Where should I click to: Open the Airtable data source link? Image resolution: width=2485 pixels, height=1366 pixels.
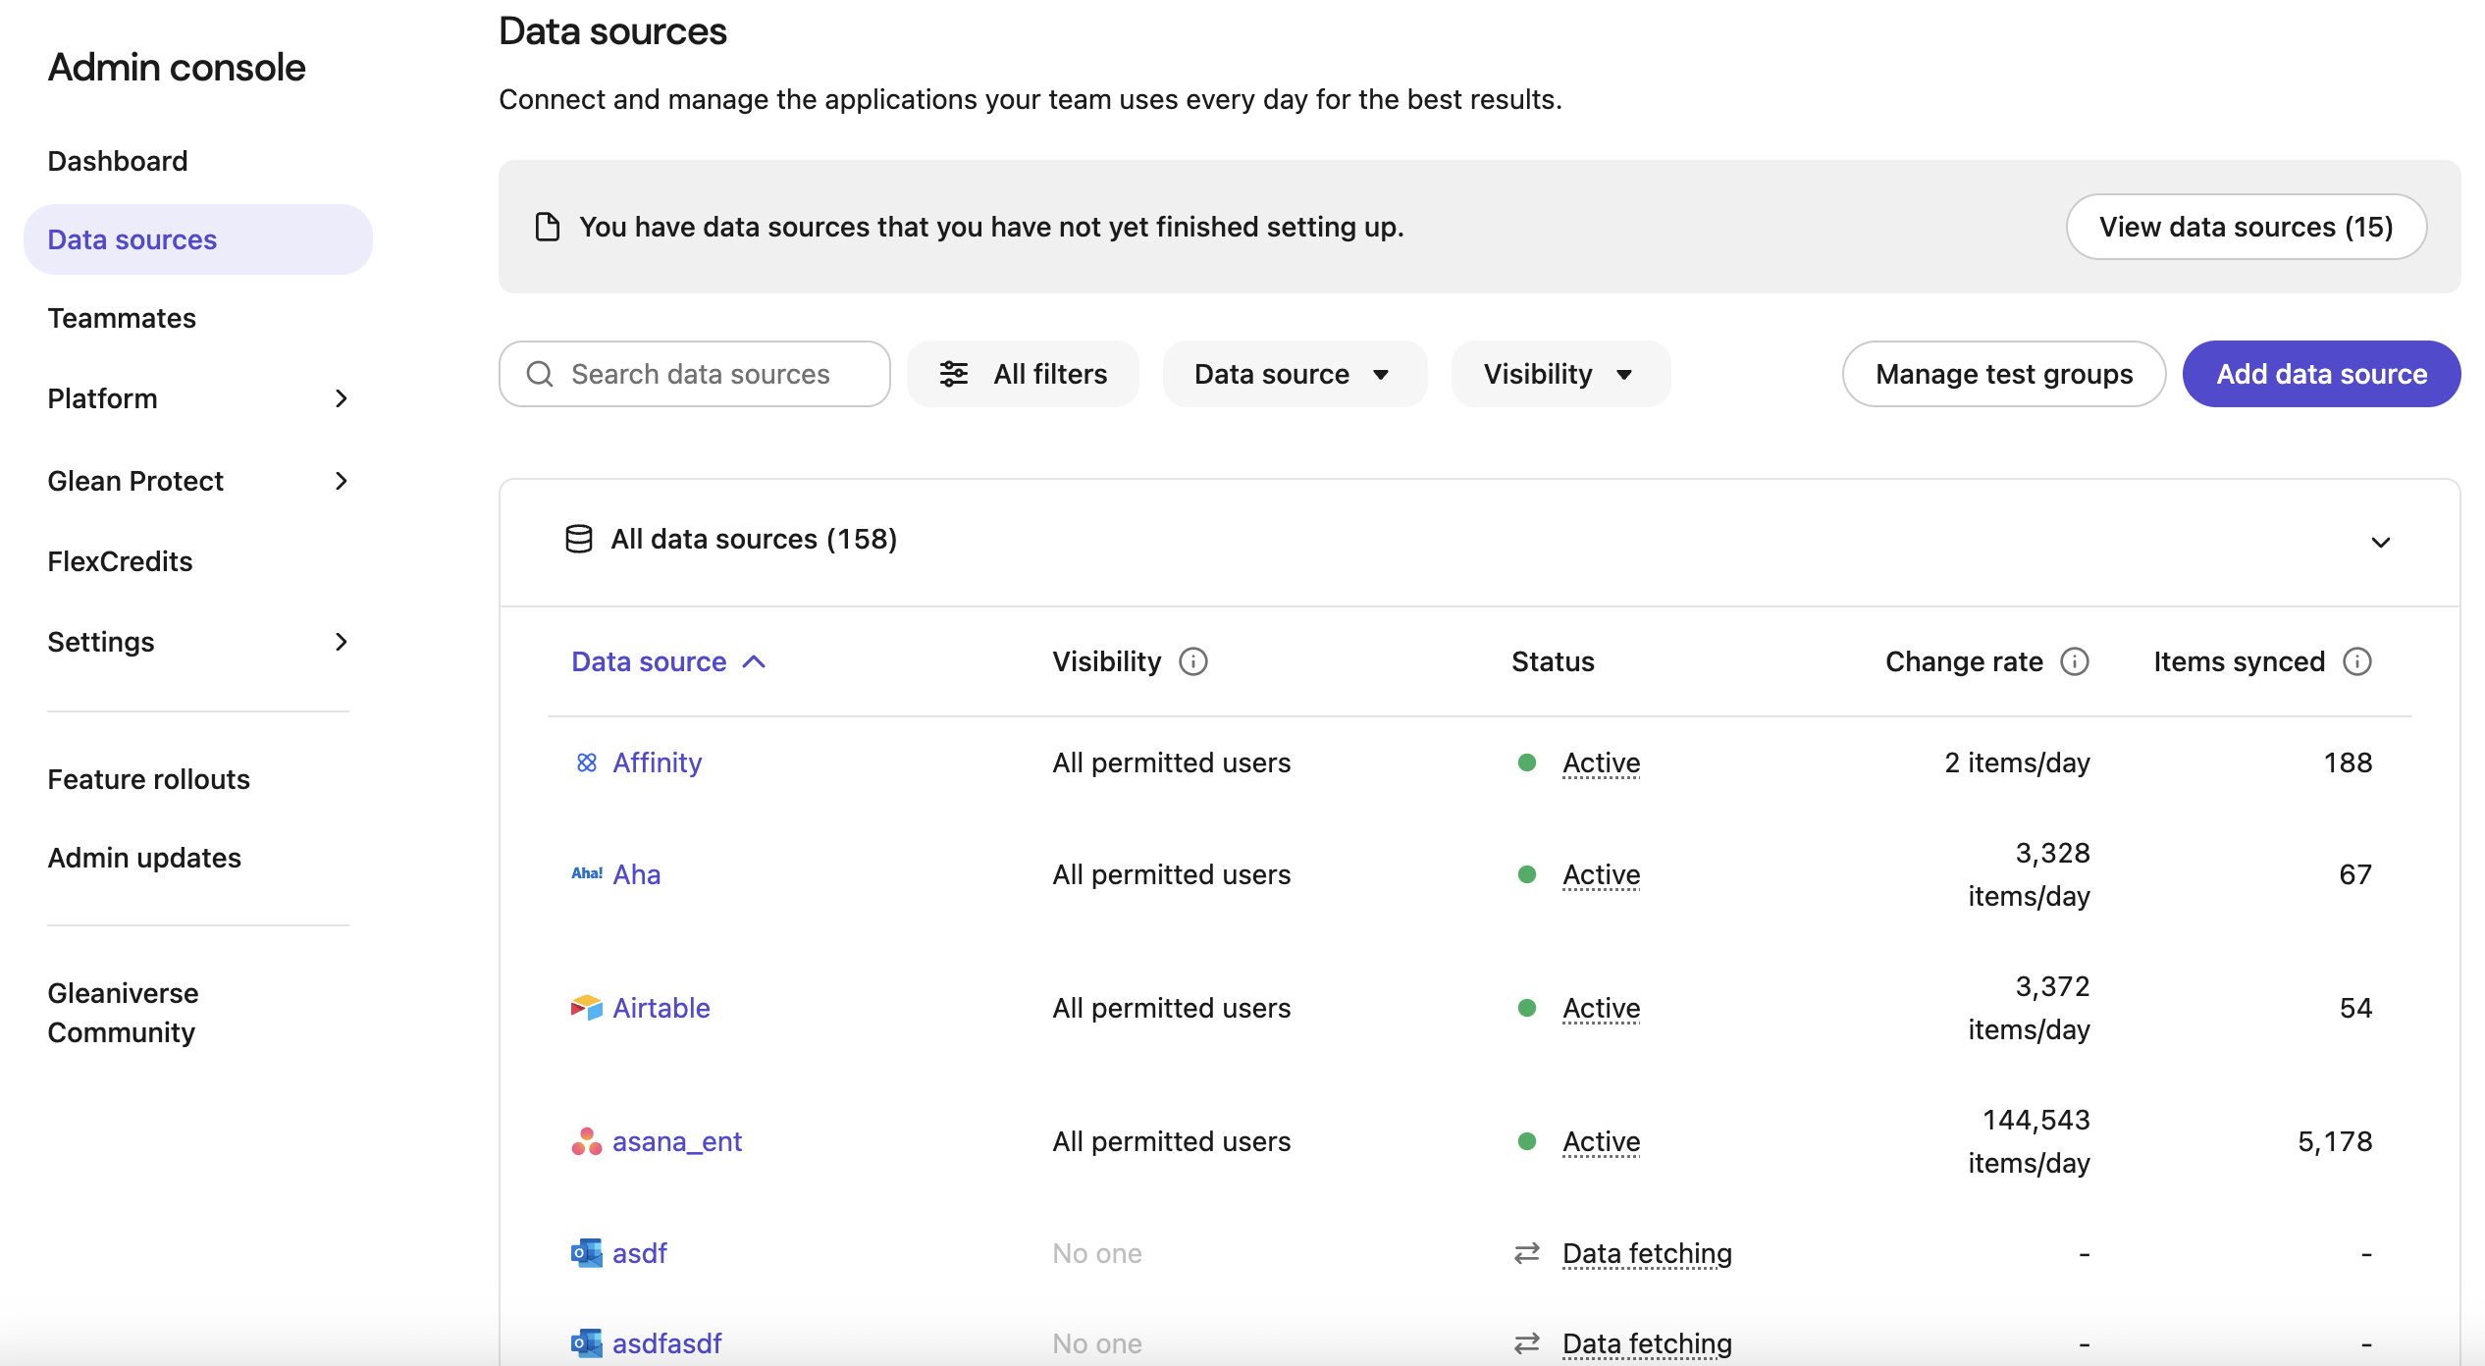click(661, 1008)
